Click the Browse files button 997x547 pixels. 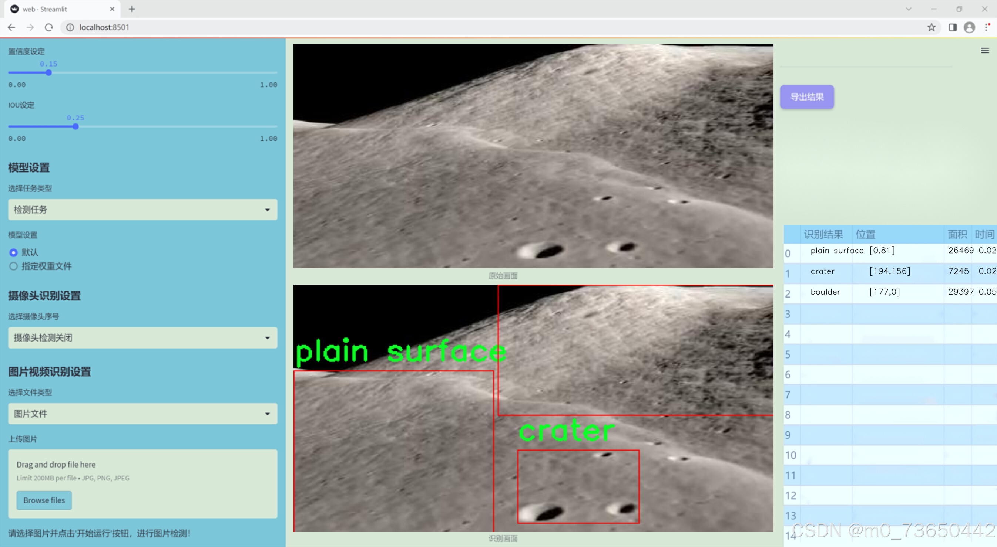[x=44, y=500]
